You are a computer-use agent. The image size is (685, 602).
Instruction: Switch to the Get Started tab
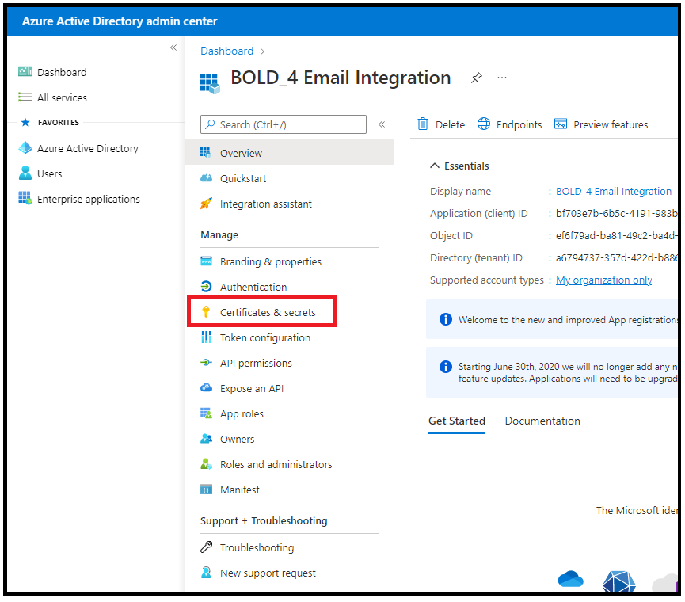(456, 421)
